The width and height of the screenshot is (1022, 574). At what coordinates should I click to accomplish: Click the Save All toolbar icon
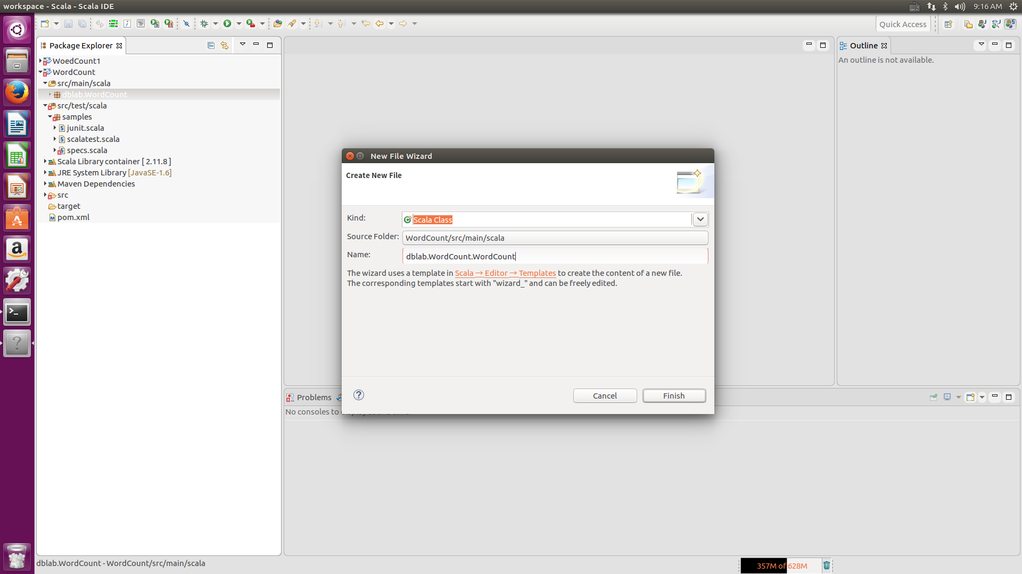(82, 23)
